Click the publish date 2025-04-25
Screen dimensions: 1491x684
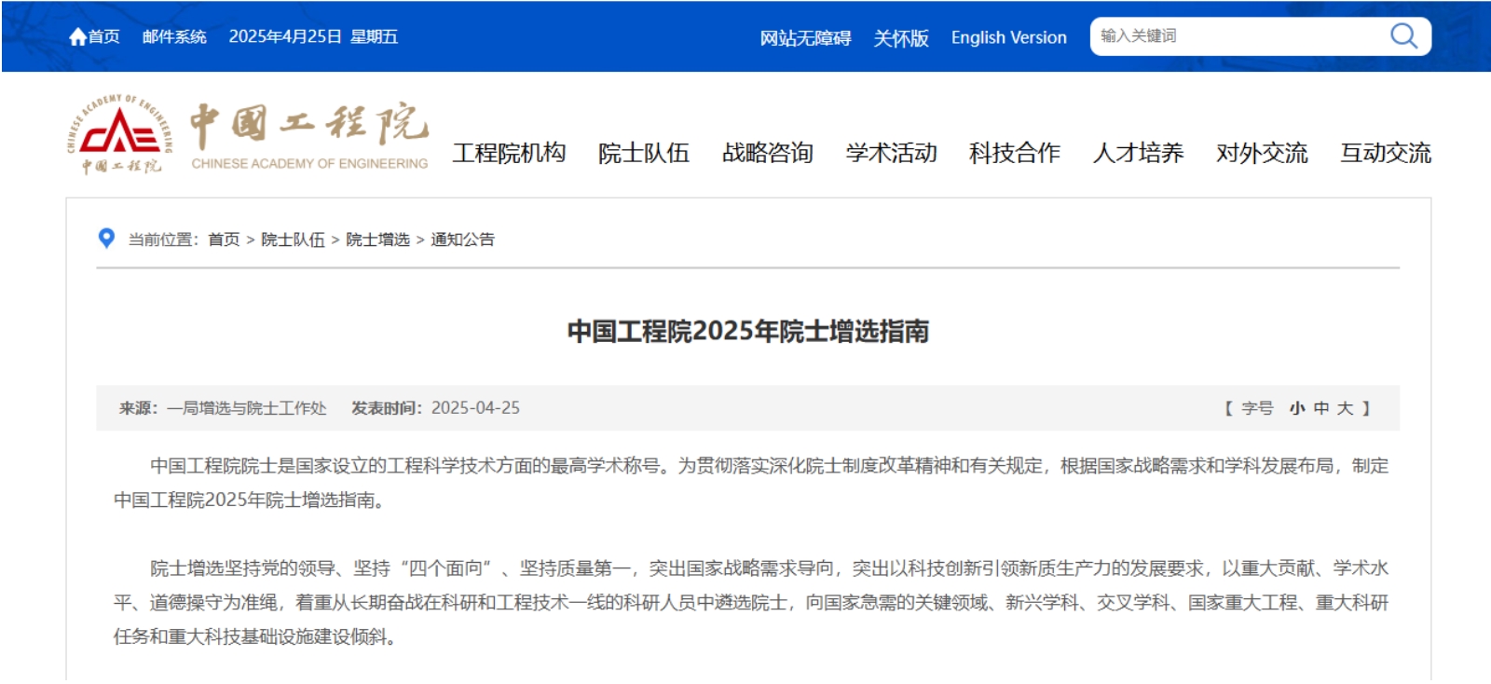coord(475,408)
